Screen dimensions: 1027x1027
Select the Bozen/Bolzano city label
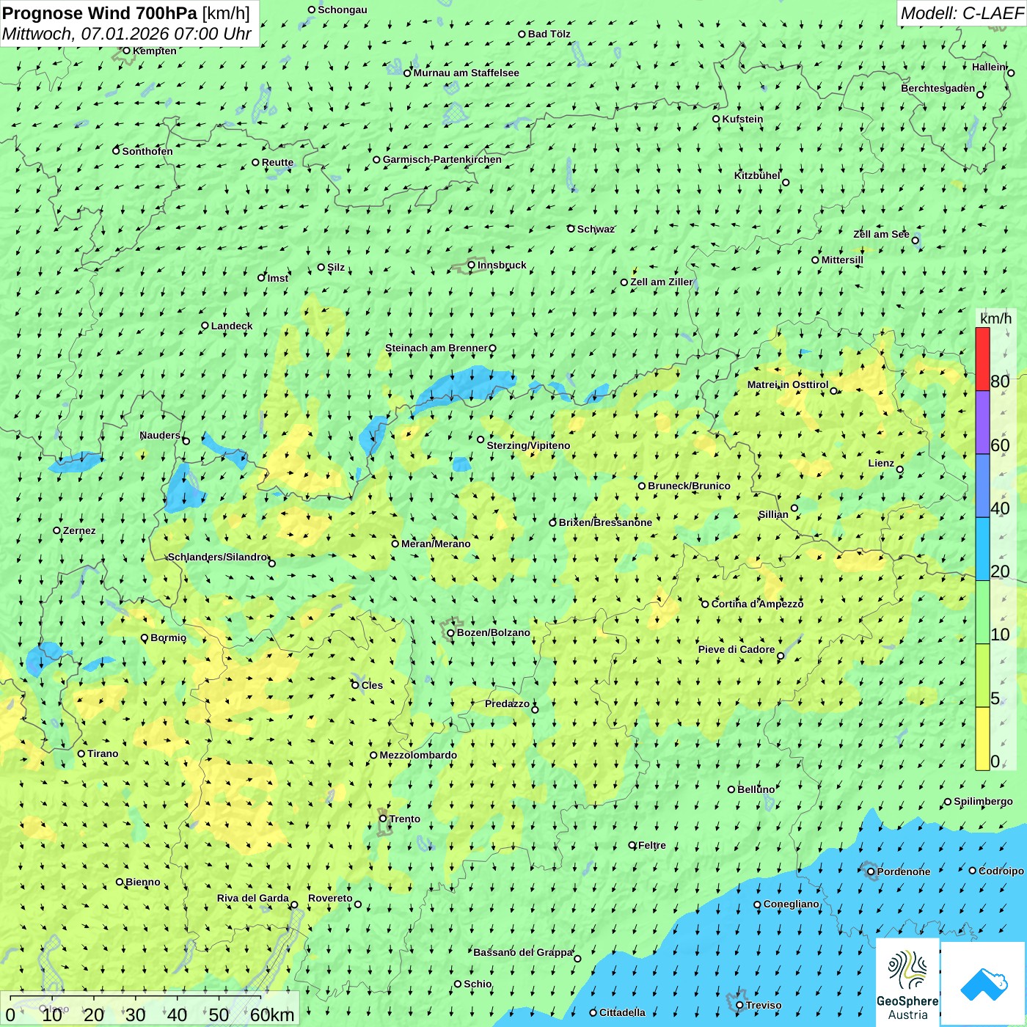494,632
